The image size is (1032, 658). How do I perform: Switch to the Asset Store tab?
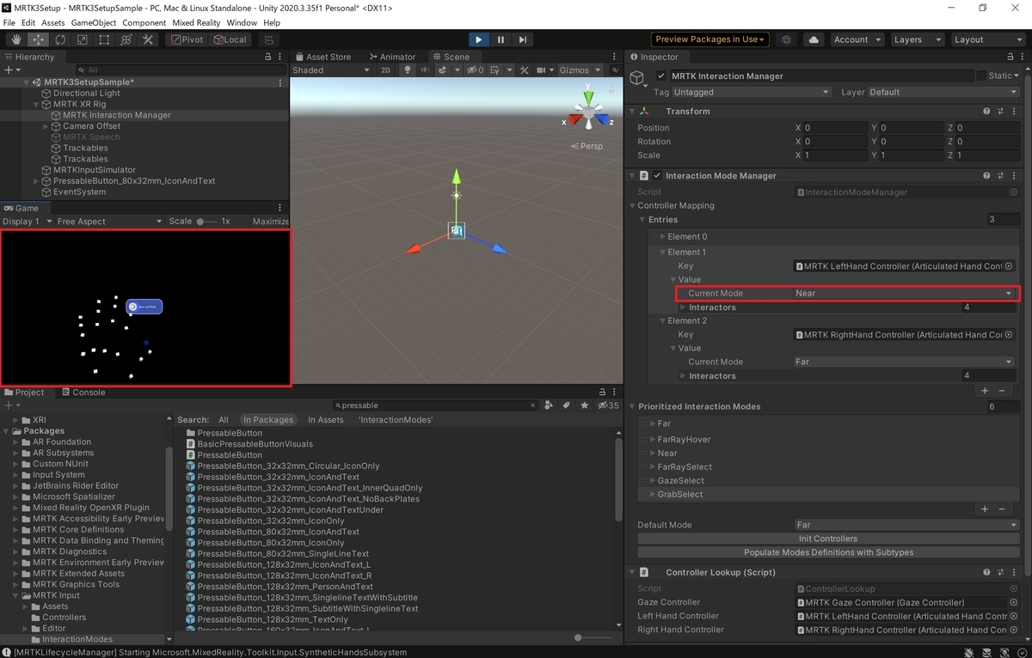click(322, 57)
